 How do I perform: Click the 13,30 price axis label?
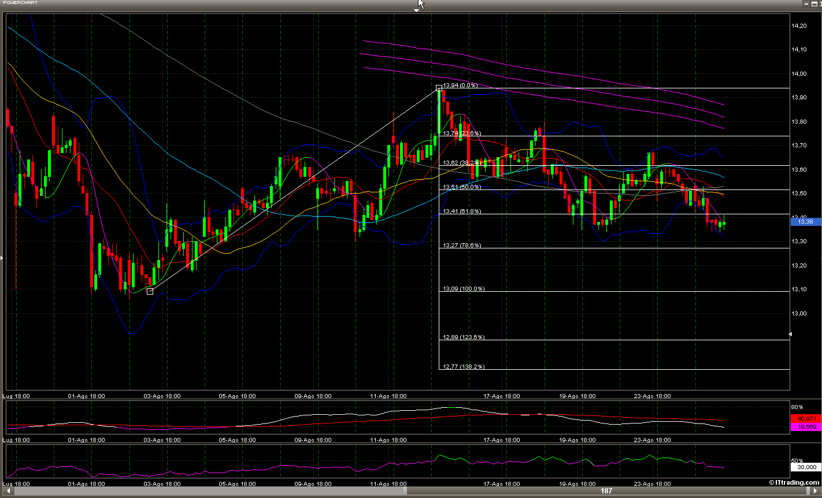tap(799, 241)
